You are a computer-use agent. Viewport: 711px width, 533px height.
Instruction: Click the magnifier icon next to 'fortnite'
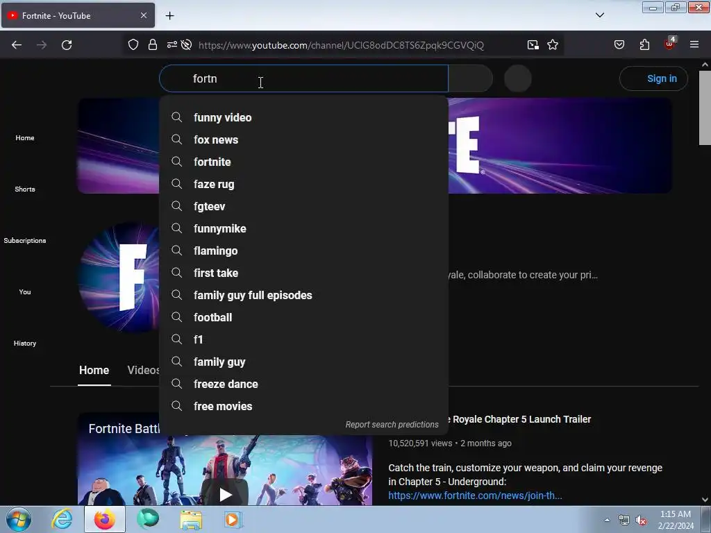pyautogui.click(x=177, y=162)
